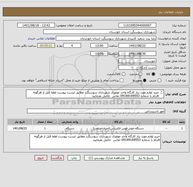Click the چاپ print button

[x=74, y=158]
